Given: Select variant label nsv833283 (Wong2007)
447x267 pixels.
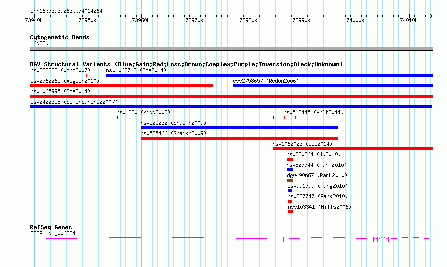Looking at the screenshot, I should coord(60,70).
